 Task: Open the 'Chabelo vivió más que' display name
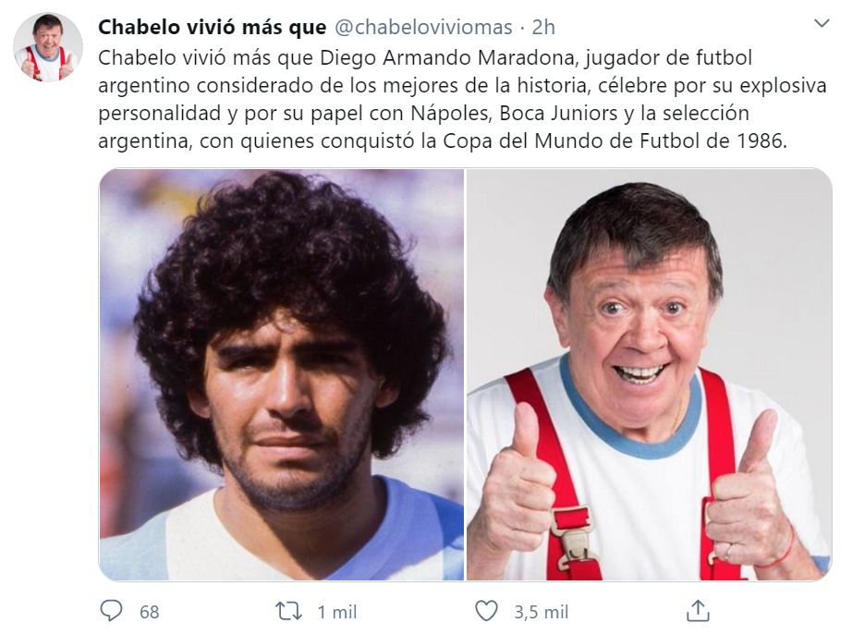(213, 27)
